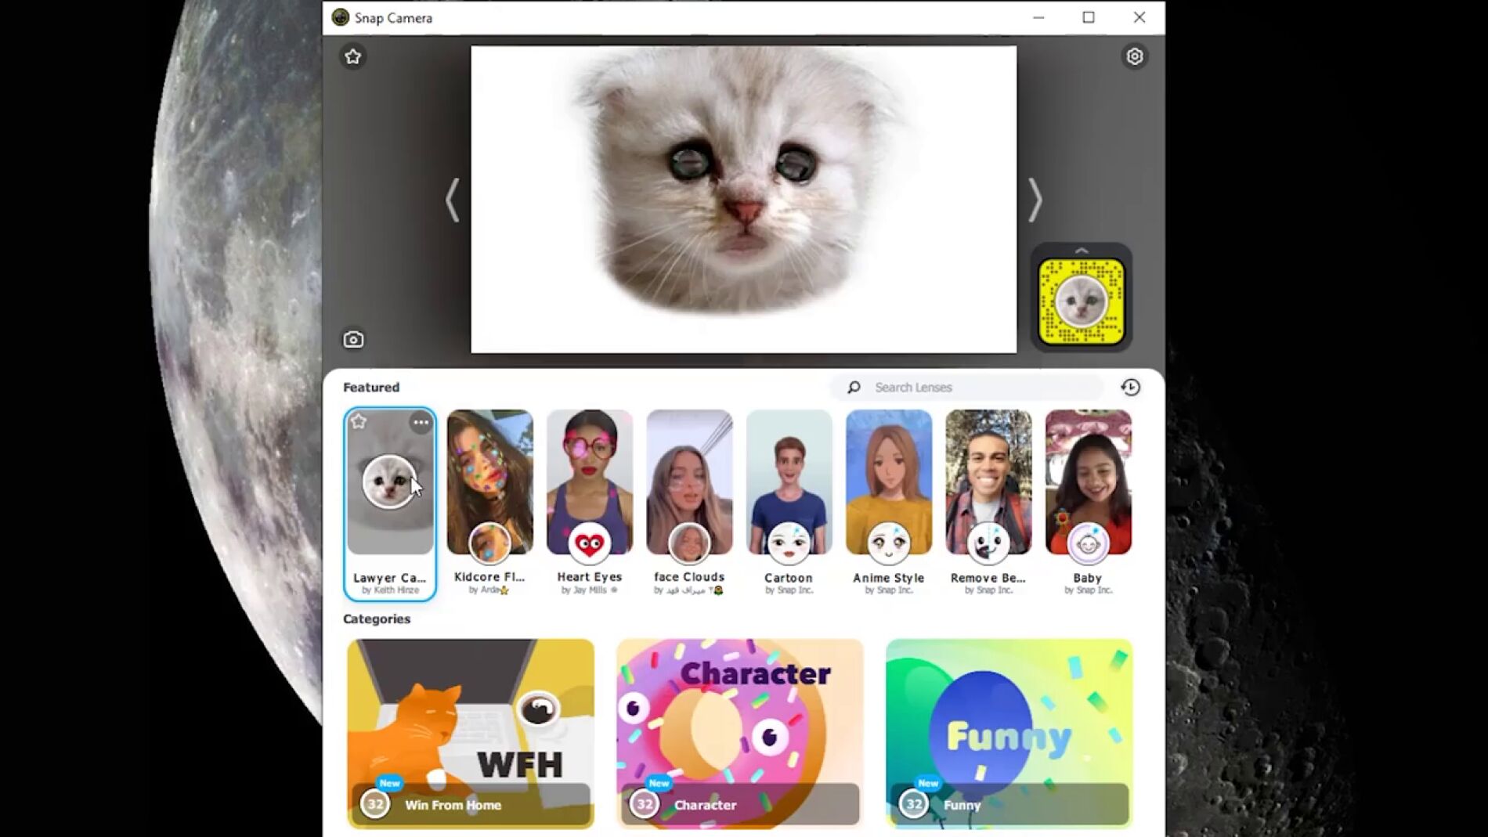Open lens history clock icon

pos(1130,387)
